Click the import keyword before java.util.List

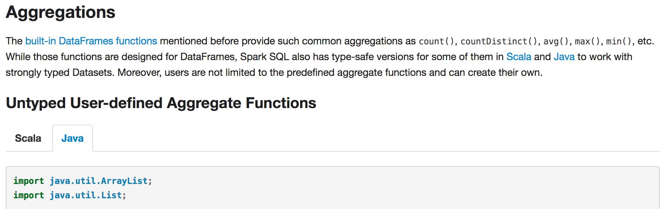pos(29,195)
